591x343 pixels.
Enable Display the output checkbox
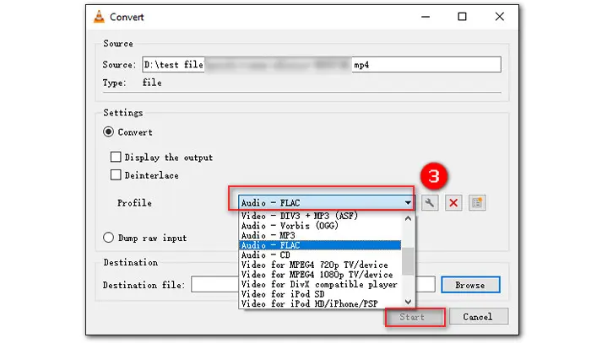pos(116,157)
